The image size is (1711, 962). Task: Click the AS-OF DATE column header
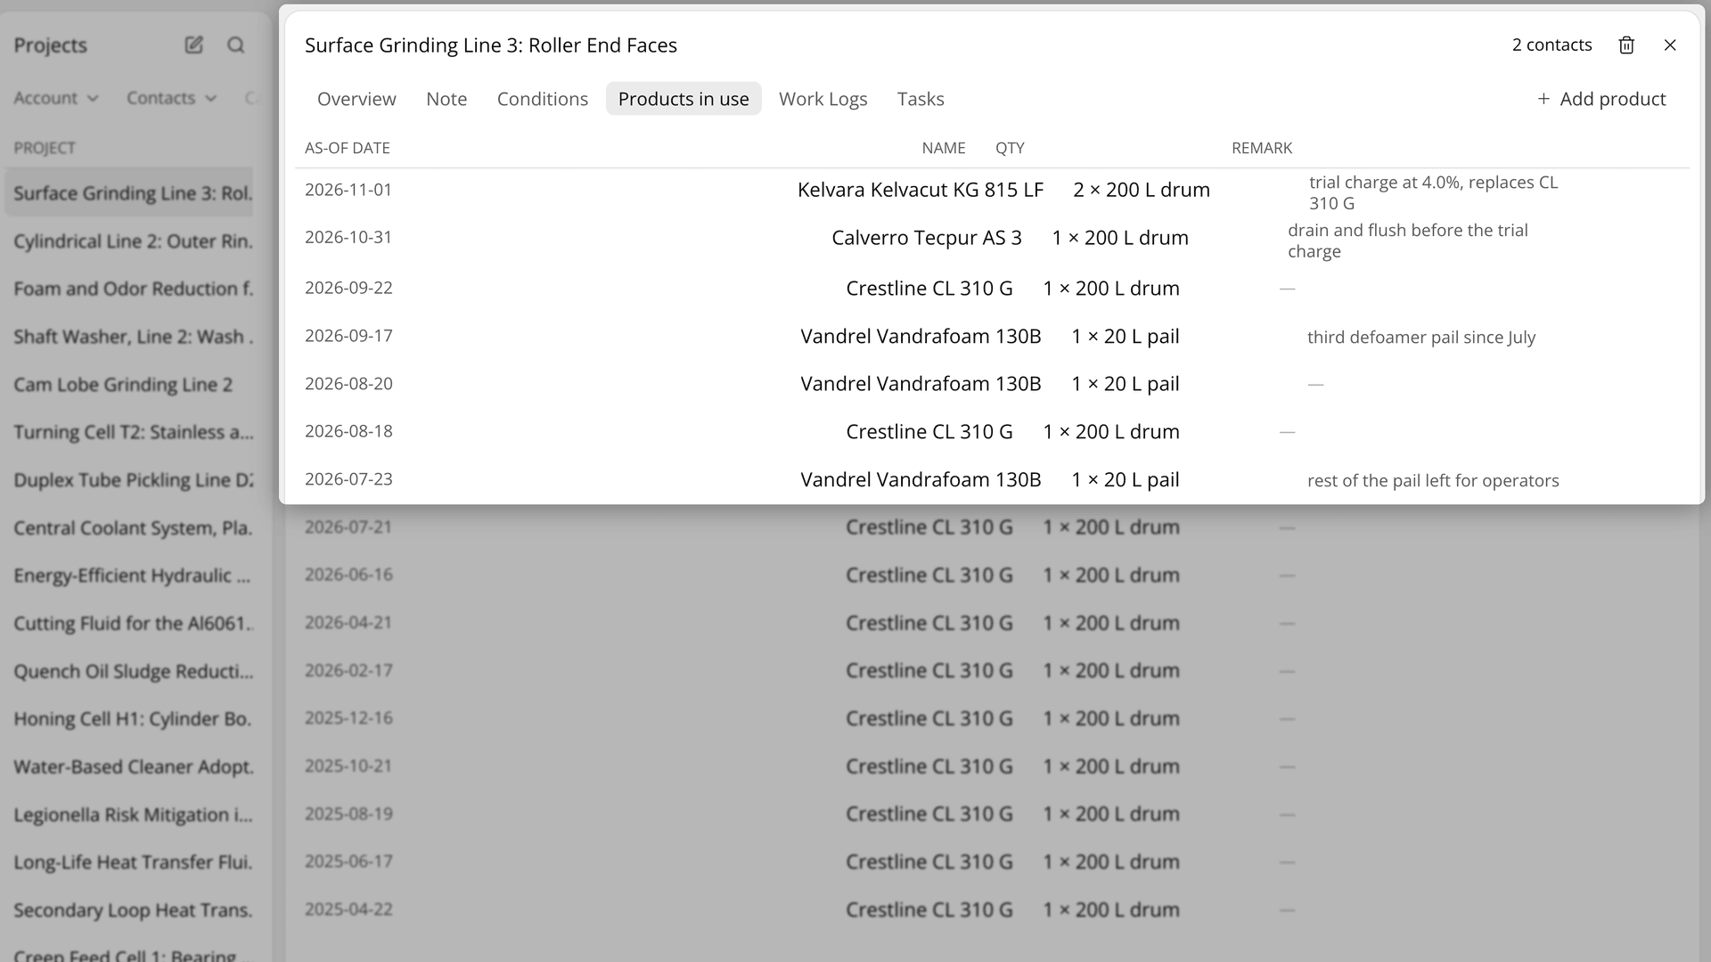pos(348,148)
